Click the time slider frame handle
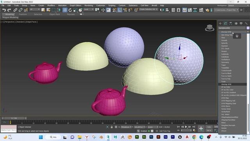This screenshot has height=141, width=250. 14,118
